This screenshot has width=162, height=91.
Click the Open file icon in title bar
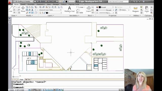38,2
